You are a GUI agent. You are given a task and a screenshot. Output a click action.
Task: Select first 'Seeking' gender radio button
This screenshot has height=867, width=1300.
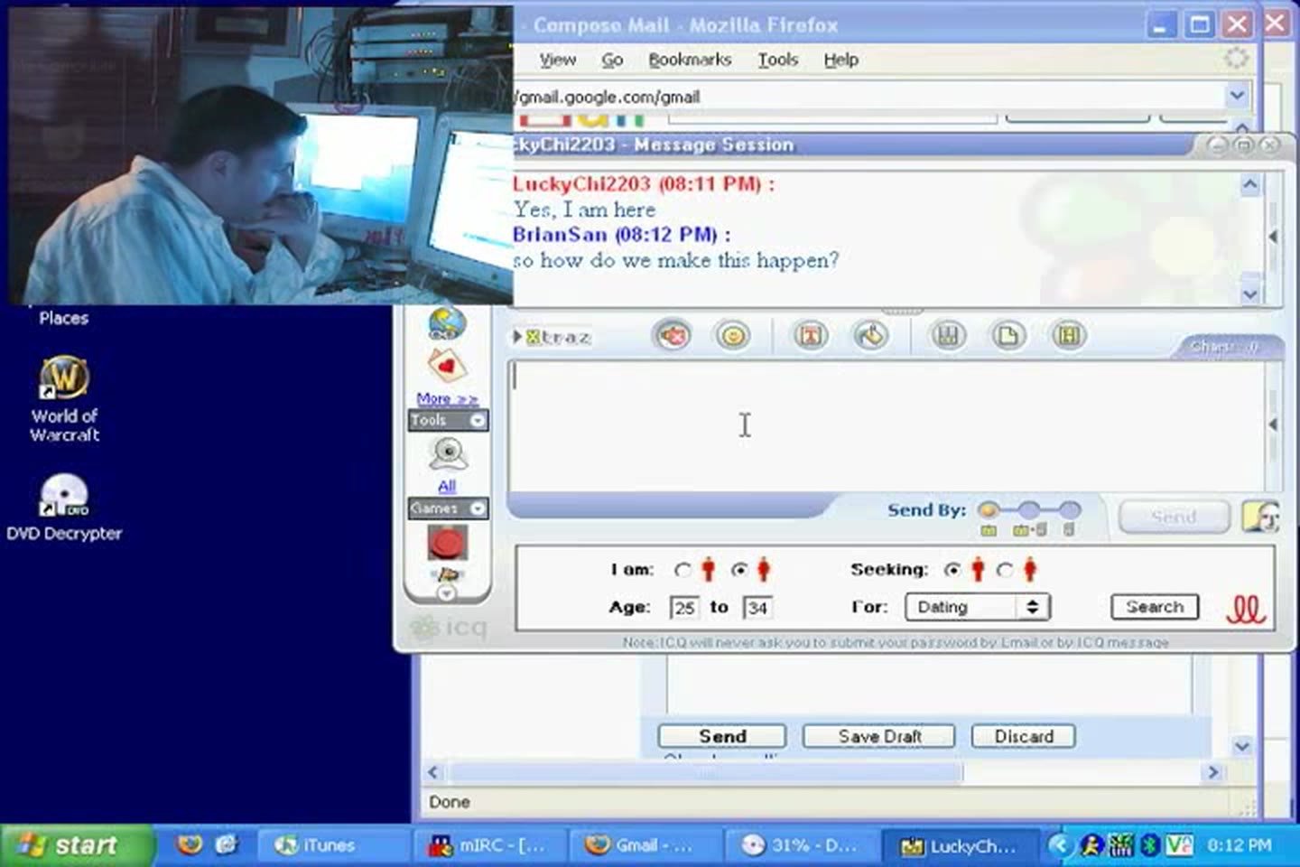click(x=952, y=570)
